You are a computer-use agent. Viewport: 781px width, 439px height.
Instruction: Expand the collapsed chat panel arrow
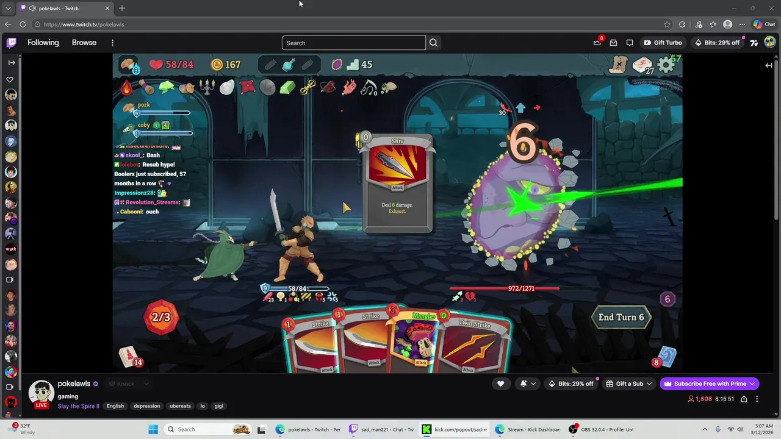769,65
